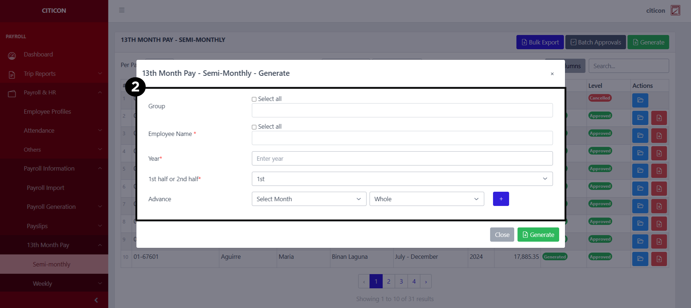691x308 pixels.
Task: Open folder action in row 2
Action: pyautogui.click(x=640, y=118)
